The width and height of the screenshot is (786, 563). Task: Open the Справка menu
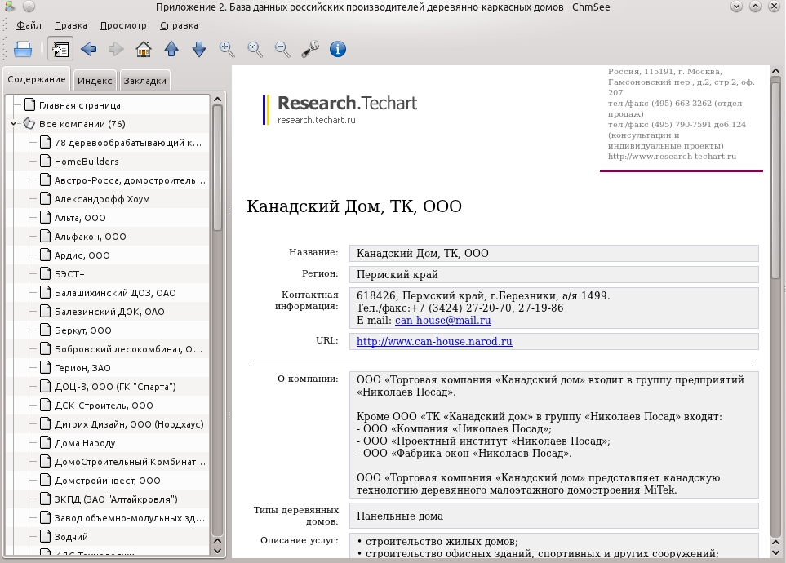tap(179, 25)
